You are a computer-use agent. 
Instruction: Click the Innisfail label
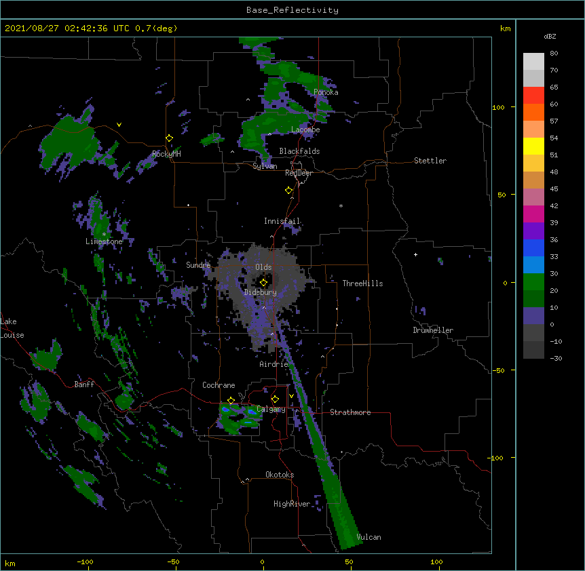pos(282,221)
